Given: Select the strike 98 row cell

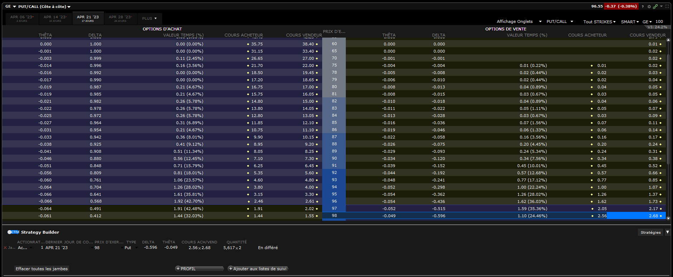Looking at the screenshot, I should [334, 215].
